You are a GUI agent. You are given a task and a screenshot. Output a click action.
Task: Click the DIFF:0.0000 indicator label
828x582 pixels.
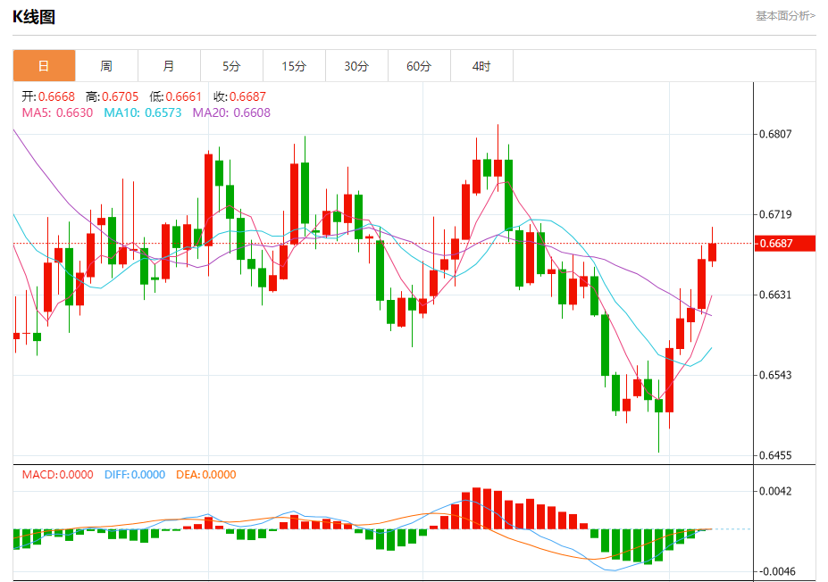tap(135, 474)
